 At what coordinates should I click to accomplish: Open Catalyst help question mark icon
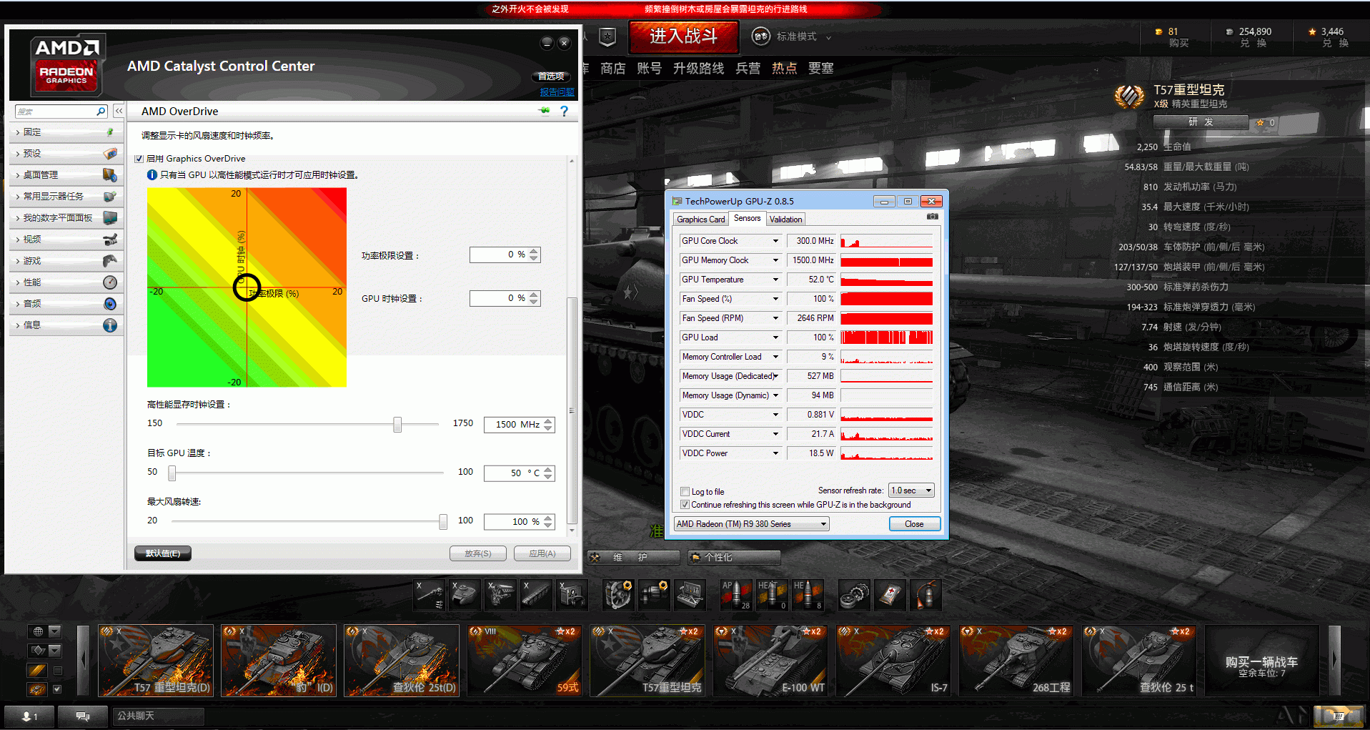click(565, 111)
